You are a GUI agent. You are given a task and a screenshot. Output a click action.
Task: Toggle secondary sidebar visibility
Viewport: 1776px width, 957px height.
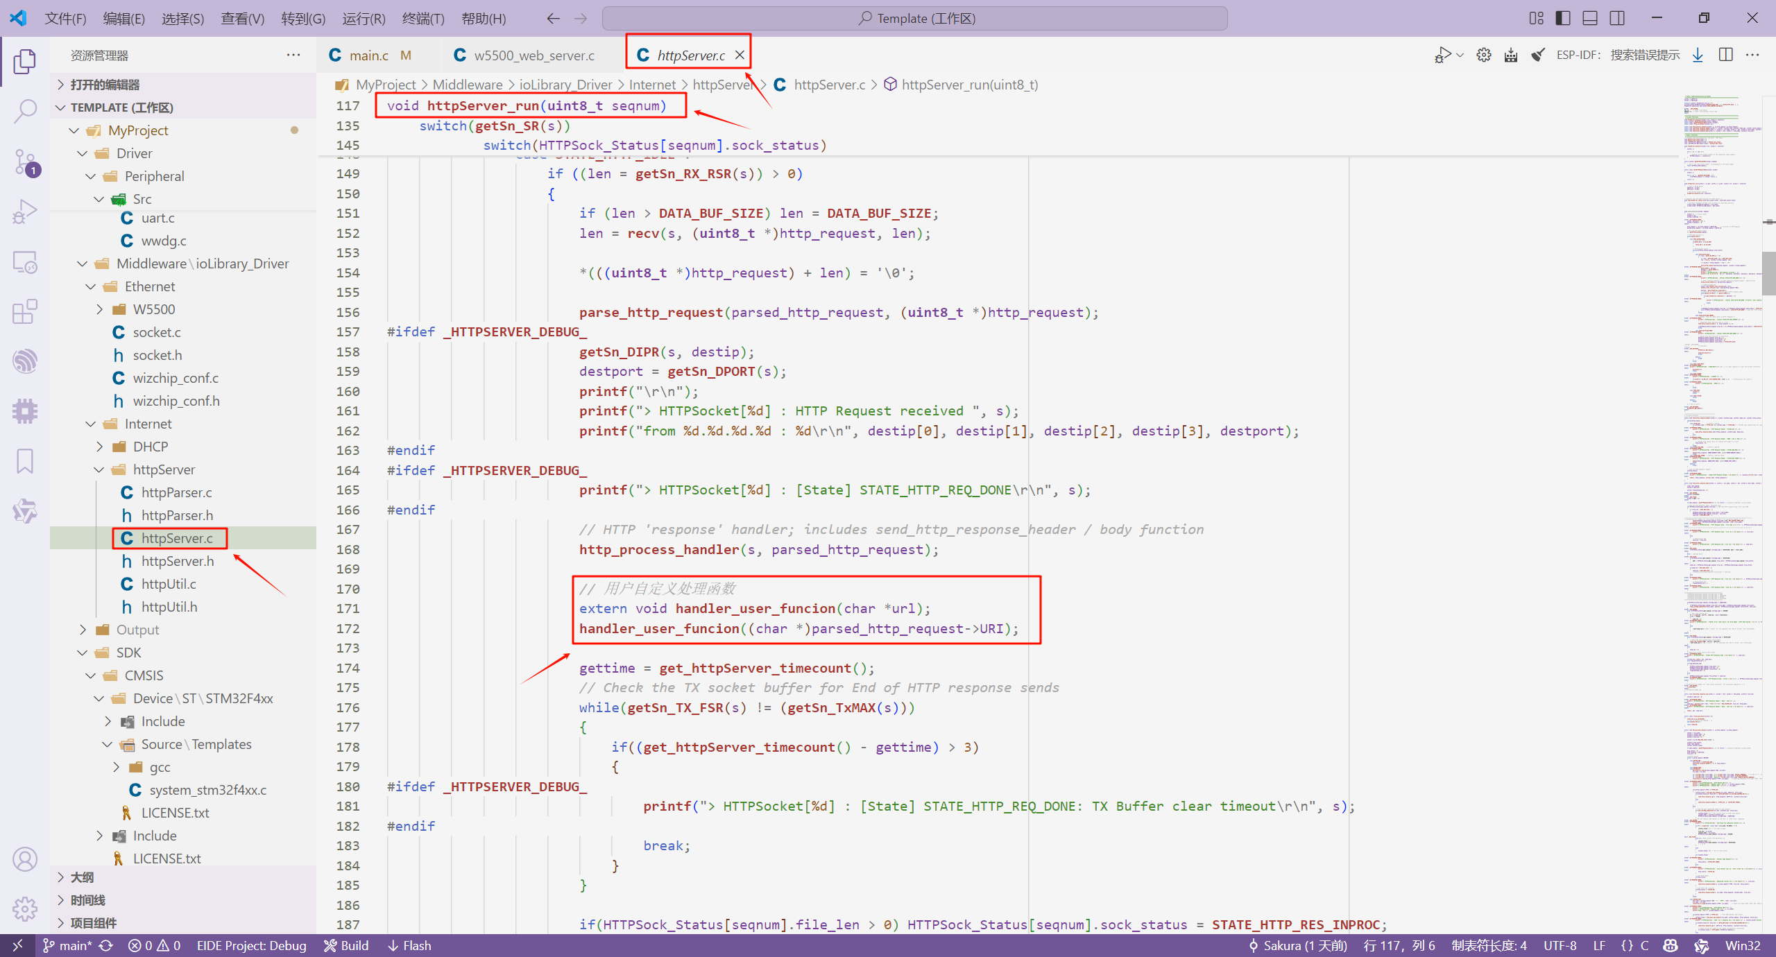tap(1617, 18)
